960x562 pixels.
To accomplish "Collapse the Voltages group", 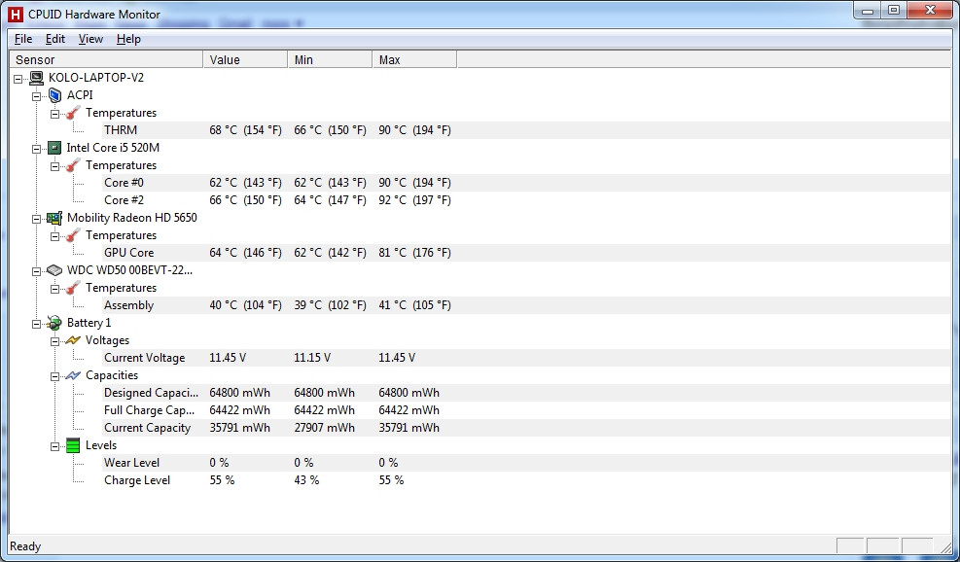I will coord(55,341).
